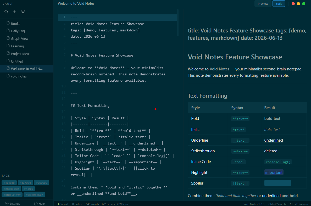Switch to Preview mode
The height and width of the screenshot is (206, 311).
pos(263,4)
